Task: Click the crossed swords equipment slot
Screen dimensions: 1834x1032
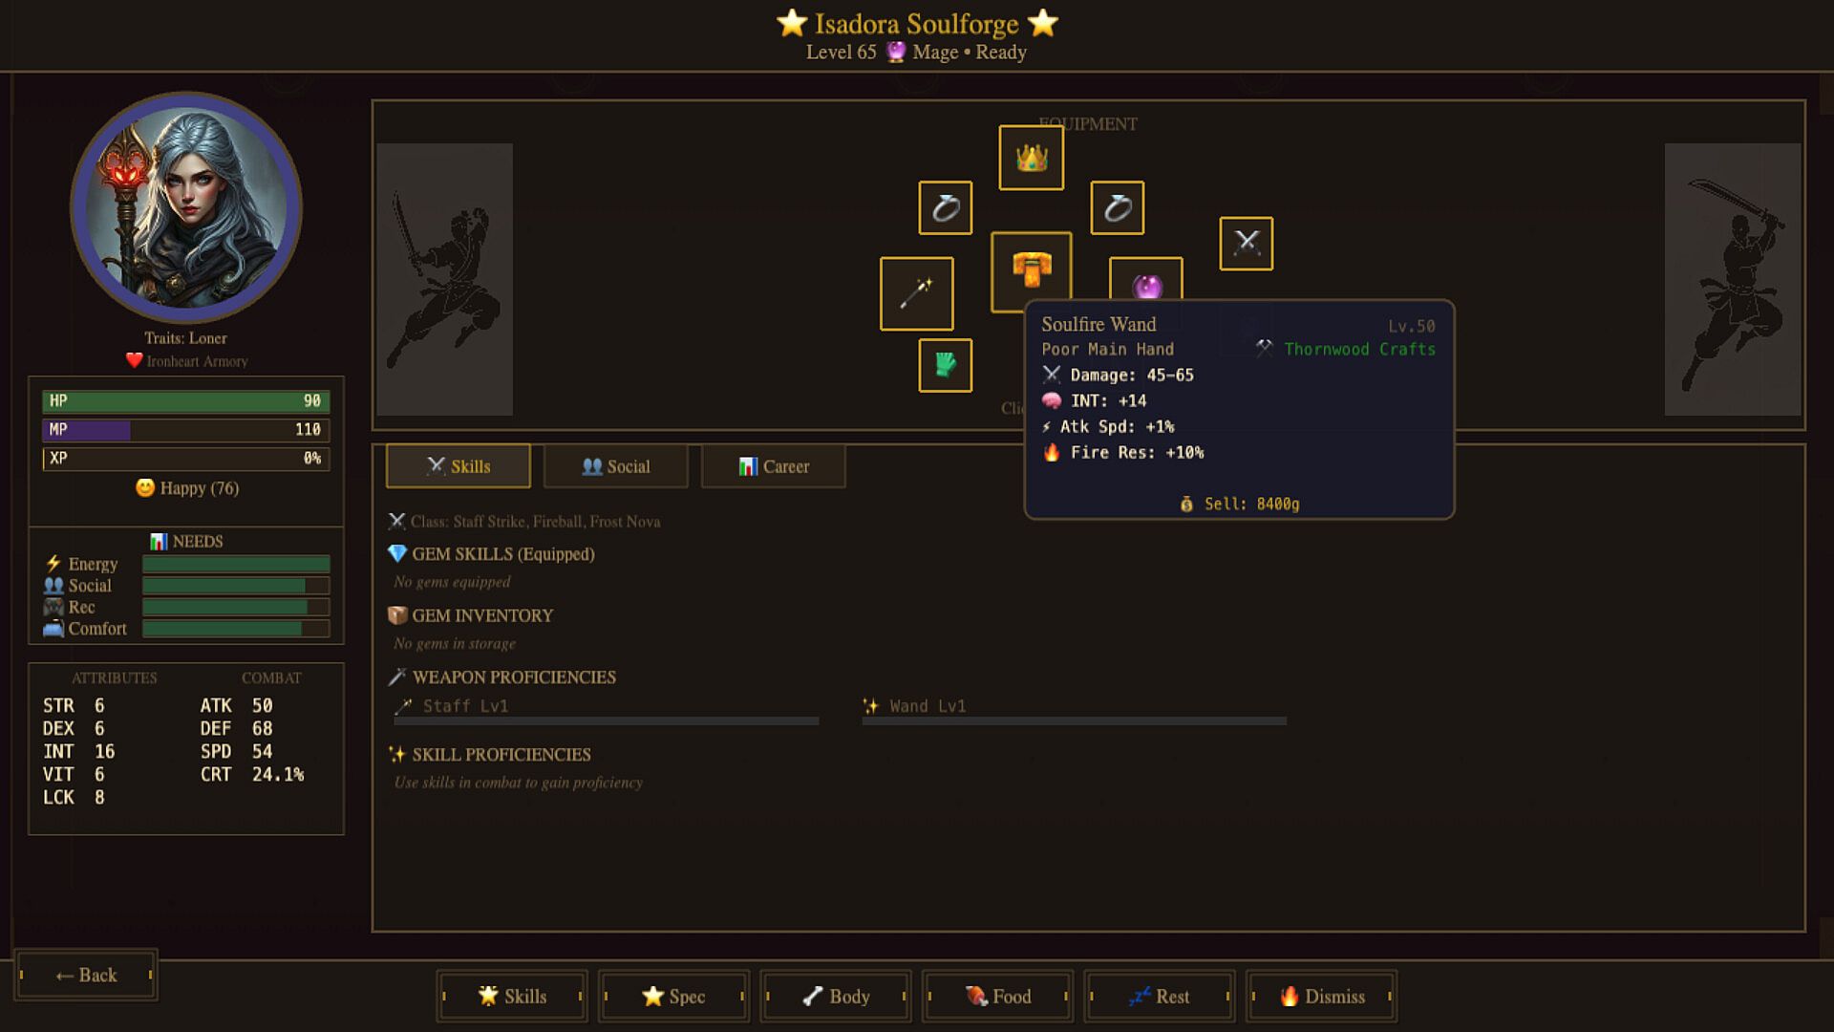Action: pos(1246,244)
